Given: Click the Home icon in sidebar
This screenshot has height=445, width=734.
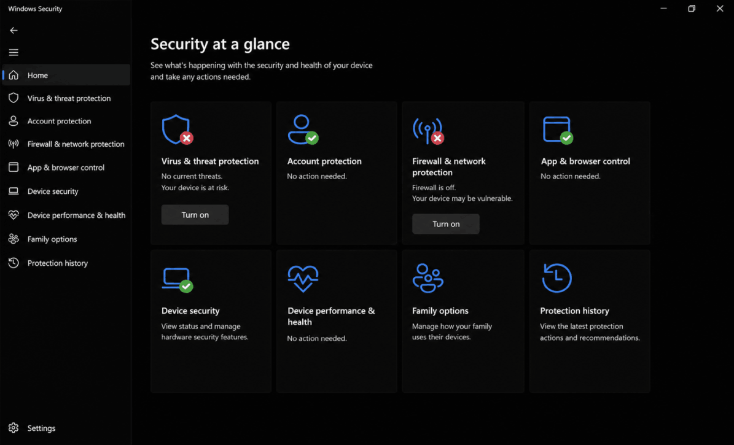Looking at the screenshot, I should (14, 75).
